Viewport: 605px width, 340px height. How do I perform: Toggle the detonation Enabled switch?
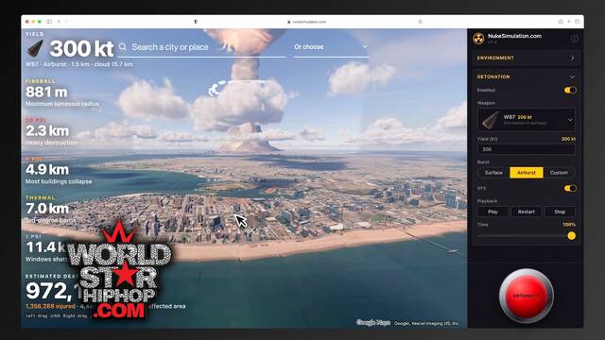pyautogui.click(x=570, y=90)
